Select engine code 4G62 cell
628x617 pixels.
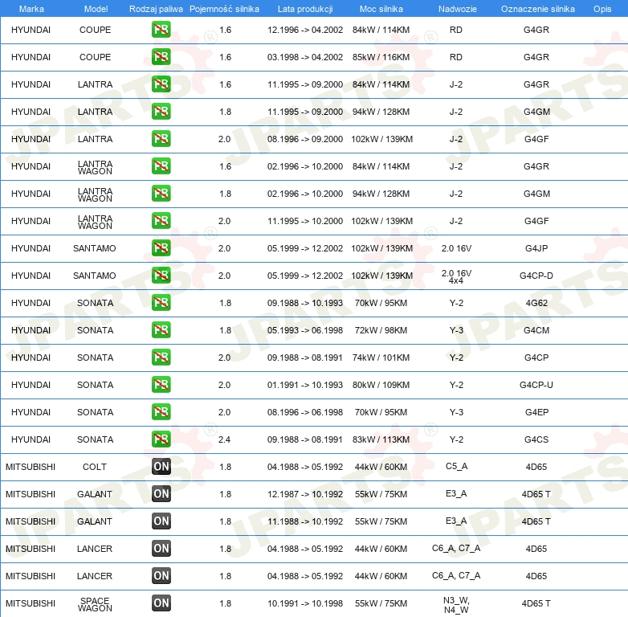coord(536,303)
